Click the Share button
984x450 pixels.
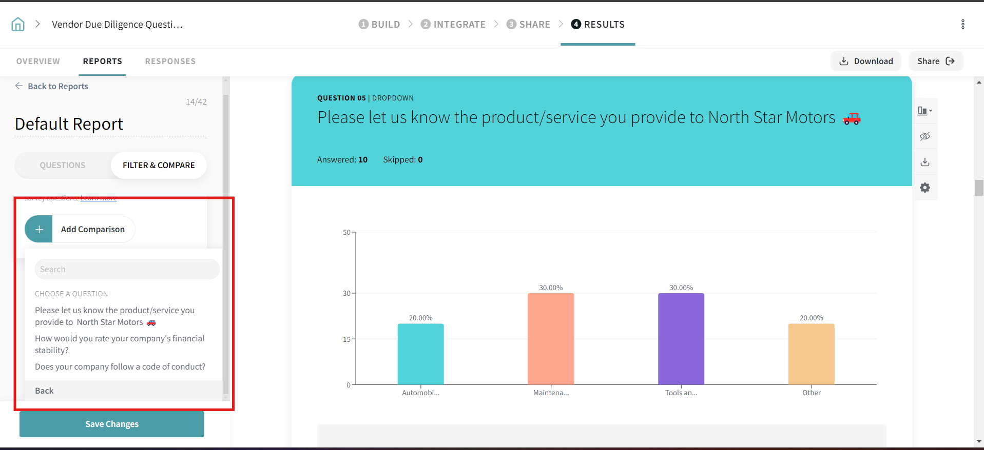[935, 61]
